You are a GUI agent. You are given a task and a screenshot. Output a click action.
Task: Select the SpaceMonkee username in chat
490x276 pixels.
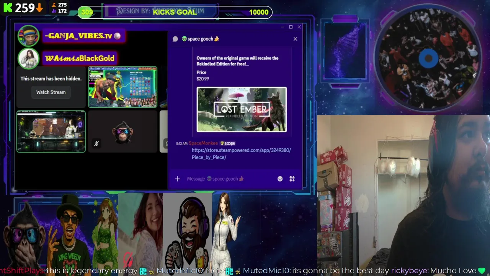click(203, 143)
